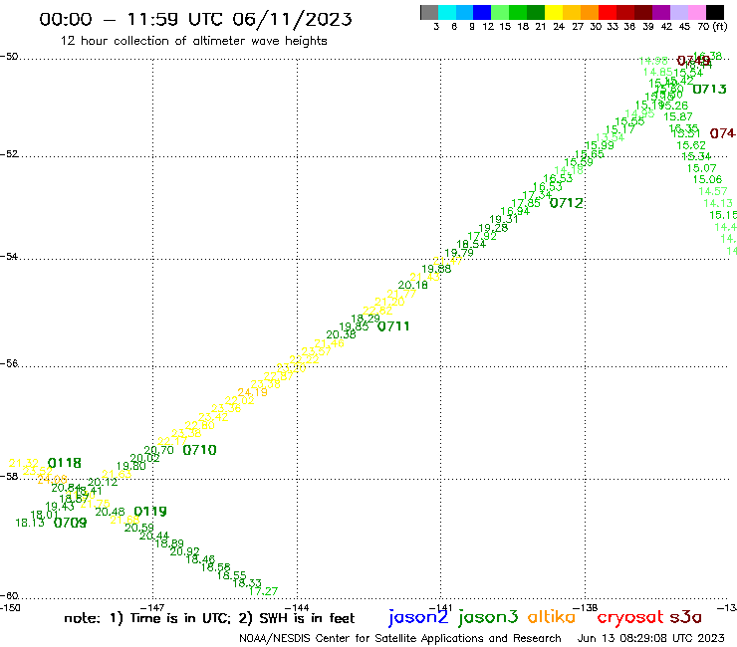Click the wave height value 19.88

point(436,269)
